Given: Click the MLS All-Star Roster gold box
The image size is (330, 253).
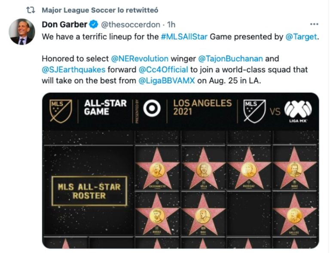Looking at the screenshot, I should point(89,191).
